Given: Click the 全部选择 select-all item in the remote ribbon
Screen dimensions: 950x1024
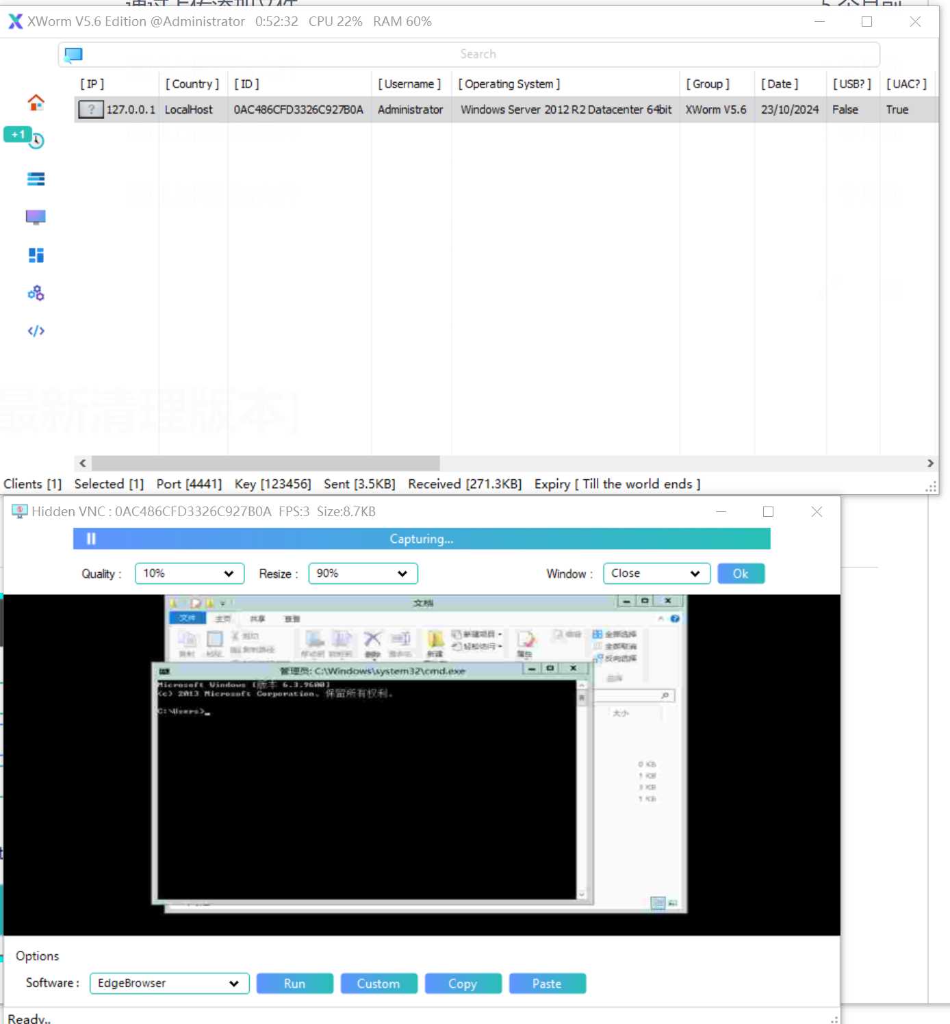Looking at the screenshot, I should [x=615, y=635].
